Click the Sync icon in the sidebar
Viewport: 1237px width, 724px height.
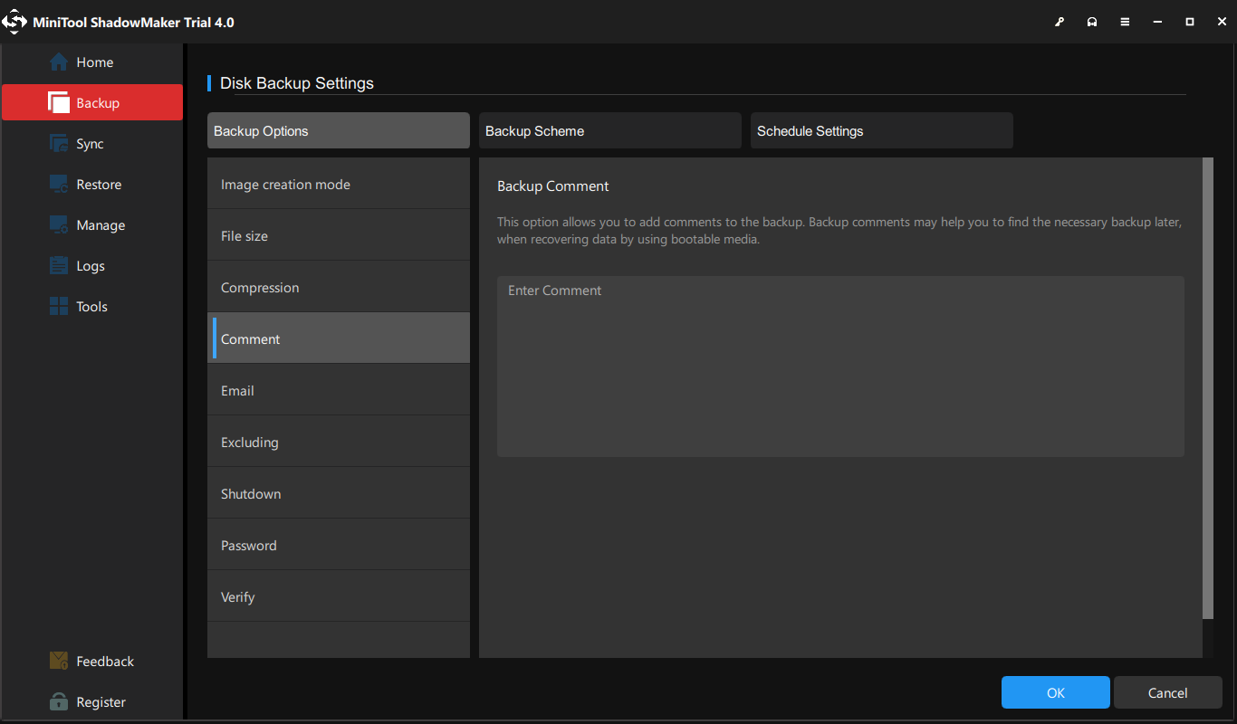(59, 144)
